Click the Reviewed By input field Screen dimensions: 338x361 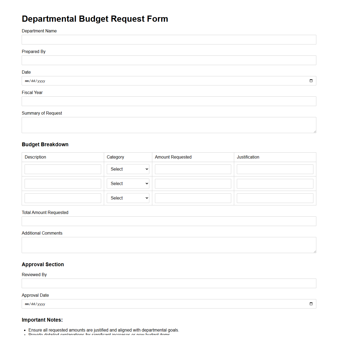(x=169, y=283)
